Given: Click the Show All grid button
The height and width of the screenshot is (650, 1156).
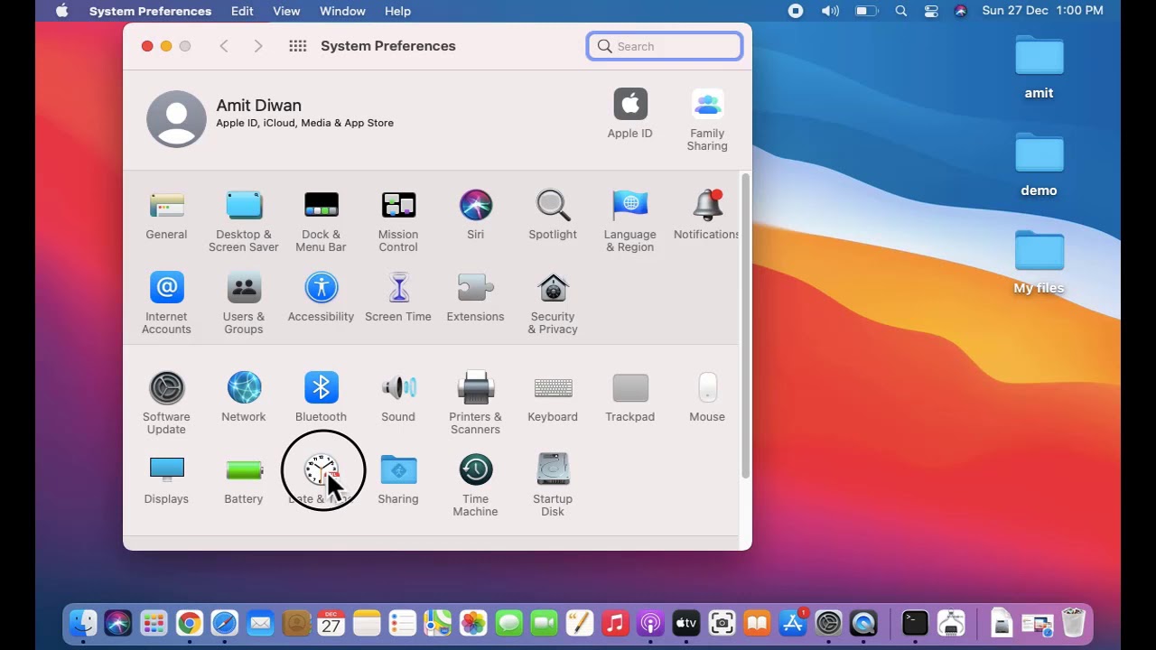Looking at the screenshot, I should pyautogui.click(x=298, y=46).
